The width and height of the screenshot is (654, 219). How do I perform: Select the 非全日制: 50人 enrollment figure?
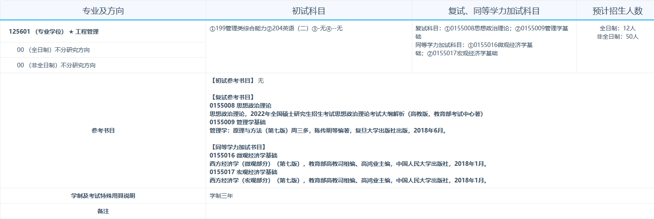[617, 37]
